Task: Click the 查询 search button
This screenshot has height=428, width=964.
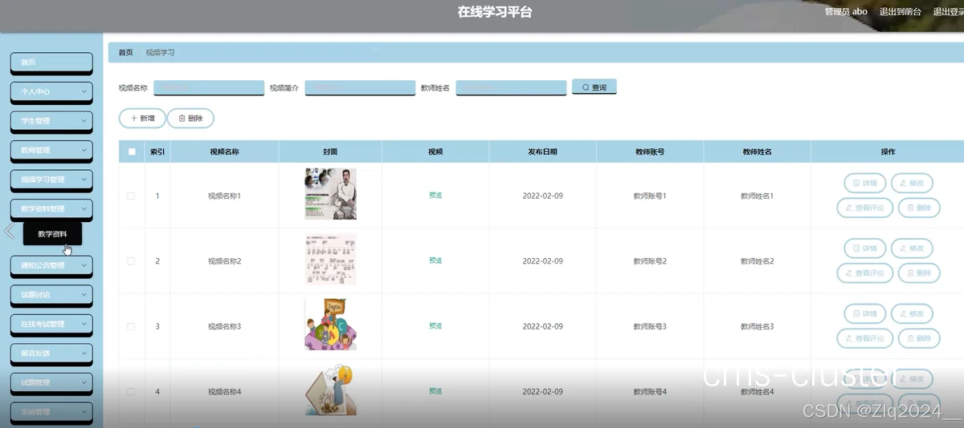Action: (594, 87)
